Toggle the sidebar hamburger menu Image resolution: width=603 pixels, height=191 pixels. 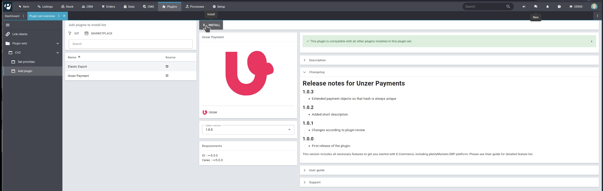8,25
